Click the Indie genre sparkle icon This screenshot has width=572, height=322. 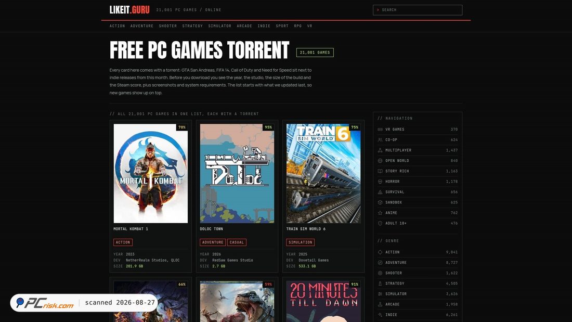[x=380, y=314]
